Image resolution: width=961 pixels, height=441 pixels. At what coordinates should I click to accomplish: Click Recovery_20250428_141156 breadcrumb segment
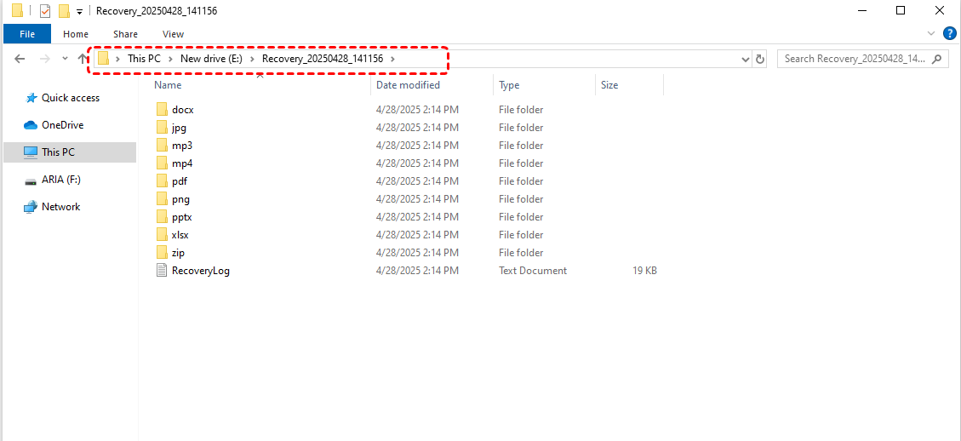pyautogui.click(x=323, y=59)
